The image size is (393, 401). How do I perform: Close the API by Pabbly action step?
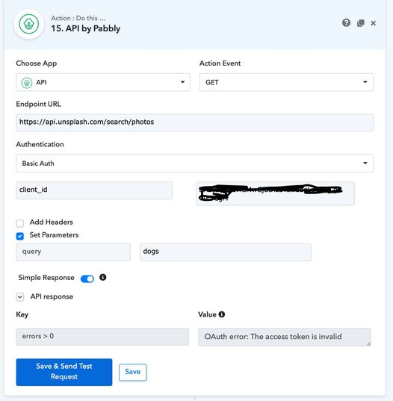[x=374, y=23]
